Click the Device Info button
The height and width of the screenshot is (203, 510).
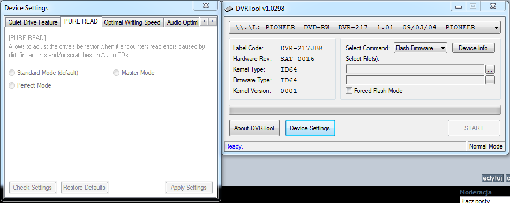click(x=473, y=48)
